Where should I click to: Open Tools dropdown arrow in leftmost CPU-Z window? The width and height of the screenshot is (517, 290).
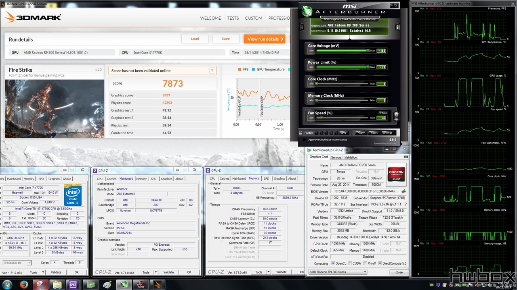44,272
